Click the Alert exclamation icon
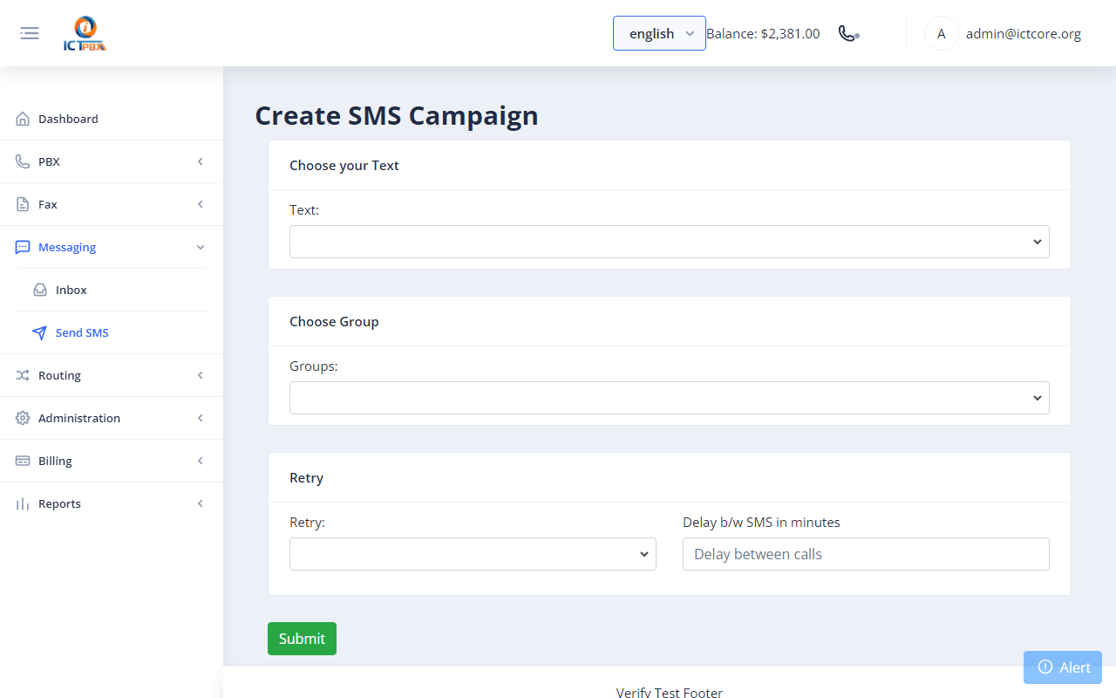The image size is (1116, 698). click(x=1045, y=667)
